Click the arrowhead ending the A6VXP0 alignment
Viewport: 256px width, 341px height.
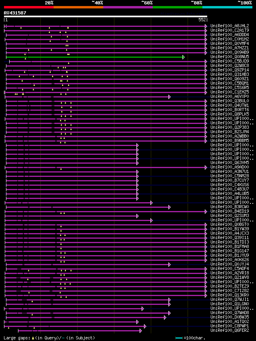click(170, 97)
